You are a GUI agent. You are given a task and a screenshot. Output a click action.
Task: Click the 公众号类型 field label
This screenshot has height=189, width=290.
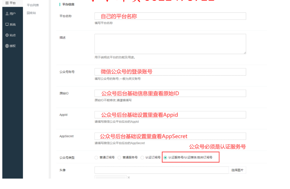67,158
